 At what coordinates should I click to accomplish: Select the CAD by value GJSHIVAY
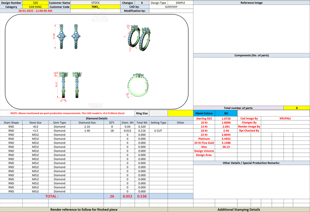pyautogui.click(x=171, y=7)
